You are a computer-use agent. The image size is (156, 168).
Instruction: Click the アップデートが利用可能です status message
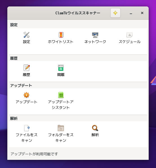[34, 154]
